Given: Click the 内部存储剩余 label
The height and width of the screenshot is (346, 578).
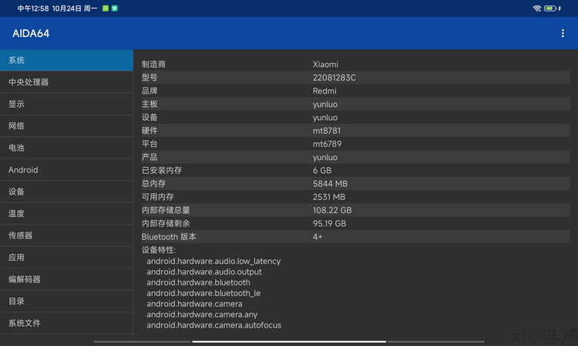Looking at the screenshot, I should [x=166, y=223].
